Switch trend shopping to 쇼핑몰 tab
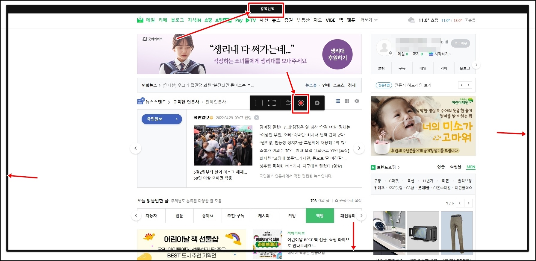536x261 pixels. 455,167
